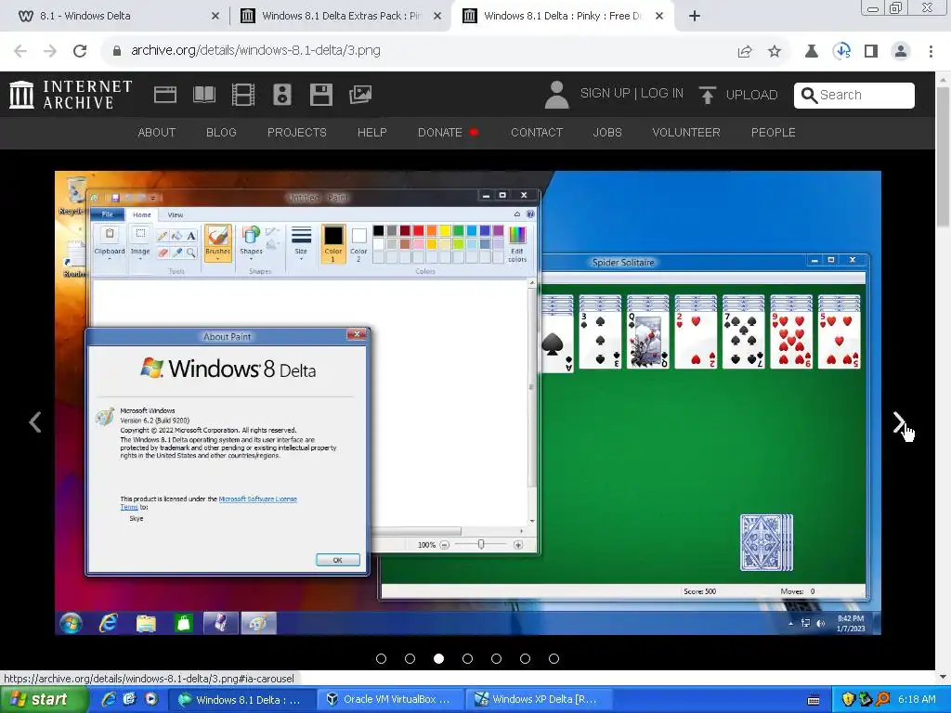Open the ABOUT nav item

pyautogui.click(x=156, y=132)
